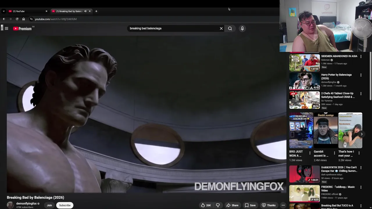Open options for Harry Potter by Balenciaga
The width and height of the screenshot is (372, 209).
(x=361, y=75)
